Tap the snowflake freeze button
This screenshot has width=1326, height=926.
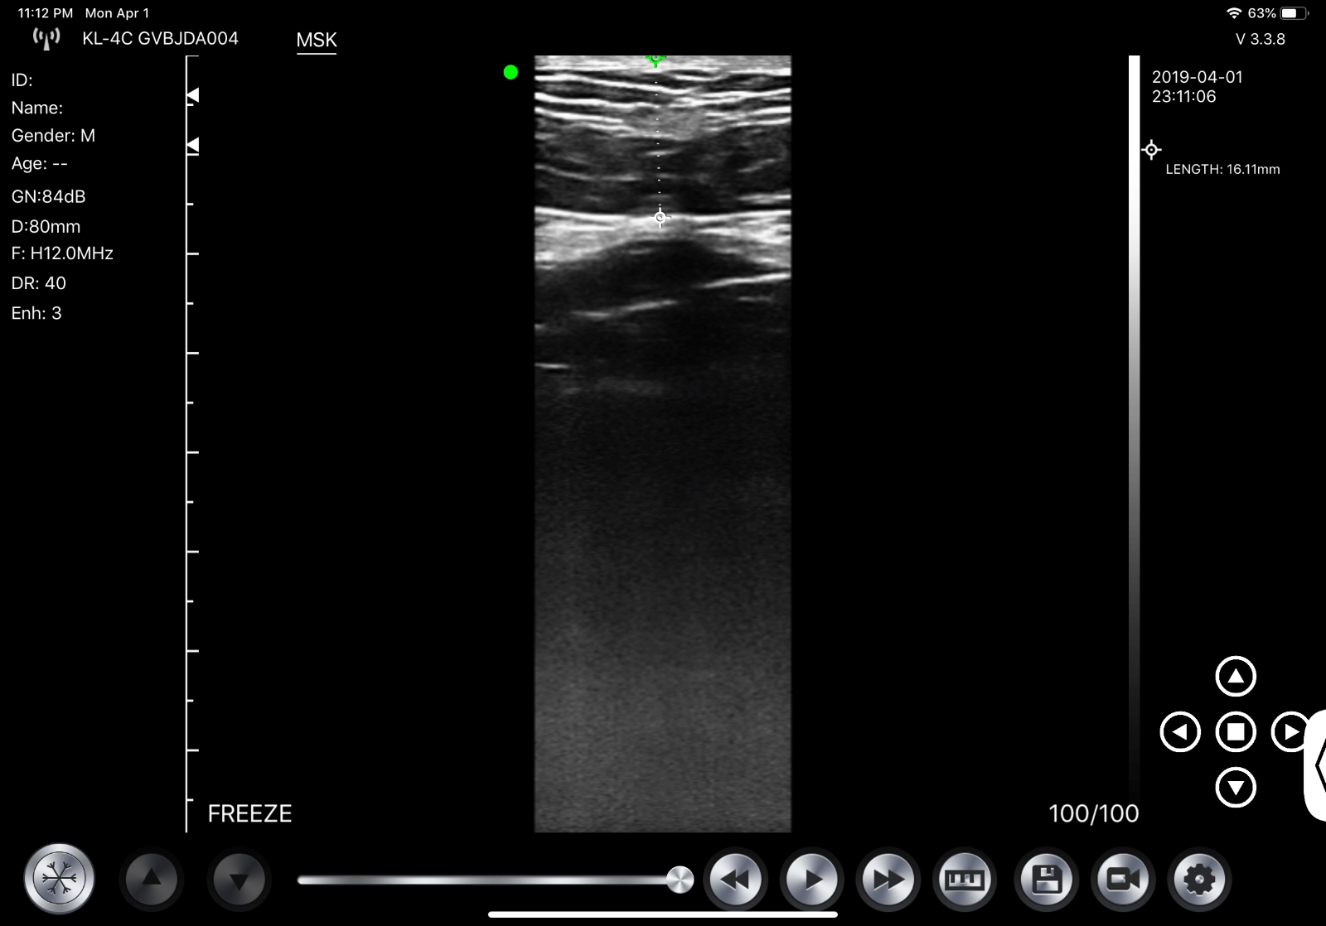[59, 879]
